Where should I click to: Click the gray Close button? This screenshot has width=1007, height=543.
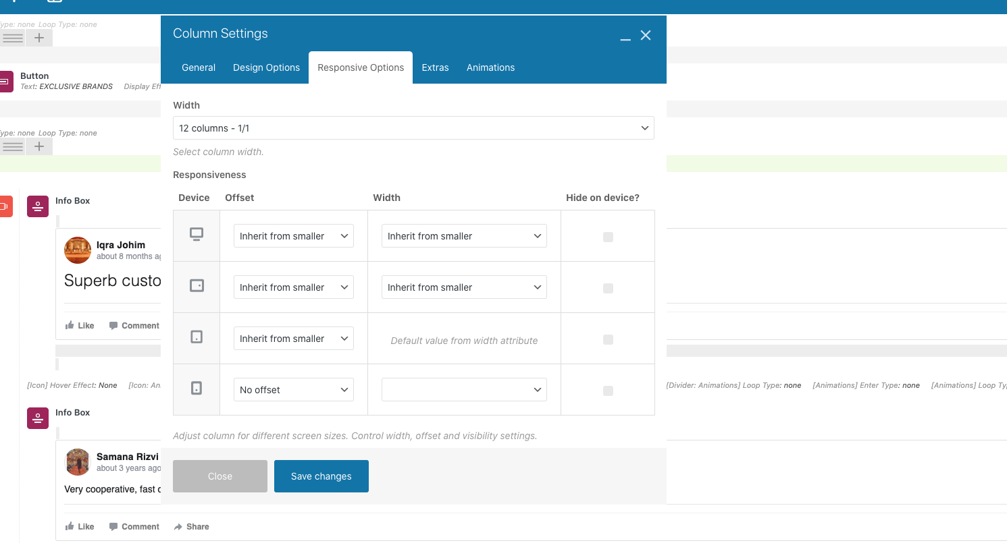(220, 476)
